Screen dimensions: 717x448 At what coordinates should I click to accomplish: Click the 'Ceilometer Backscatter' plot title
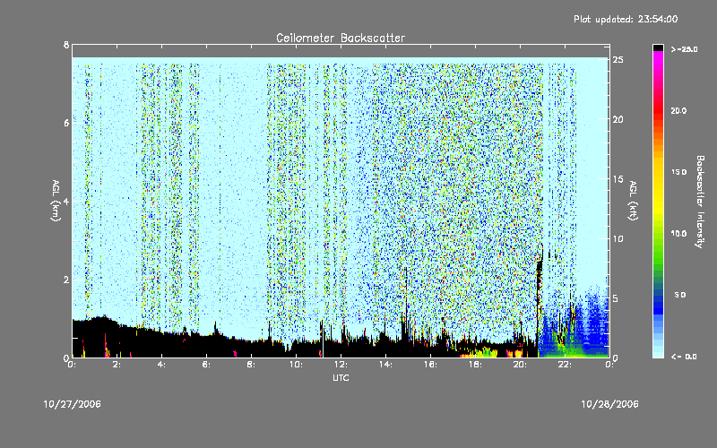click(x=341, y=38)
